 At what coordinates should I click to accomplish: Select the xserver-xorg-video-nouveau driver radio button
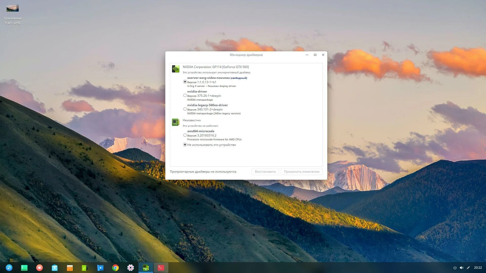point(185,82)
